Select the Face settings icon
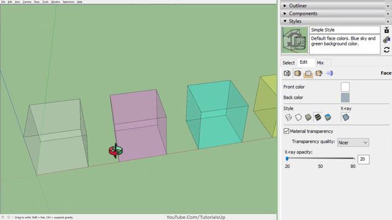392x220 pixels. point(298,73)
